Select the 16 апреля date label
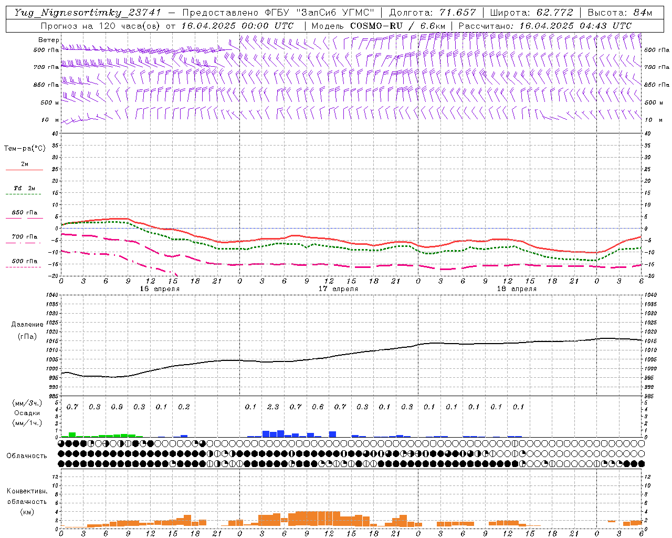Screen dimensions: 672x538 159,289
